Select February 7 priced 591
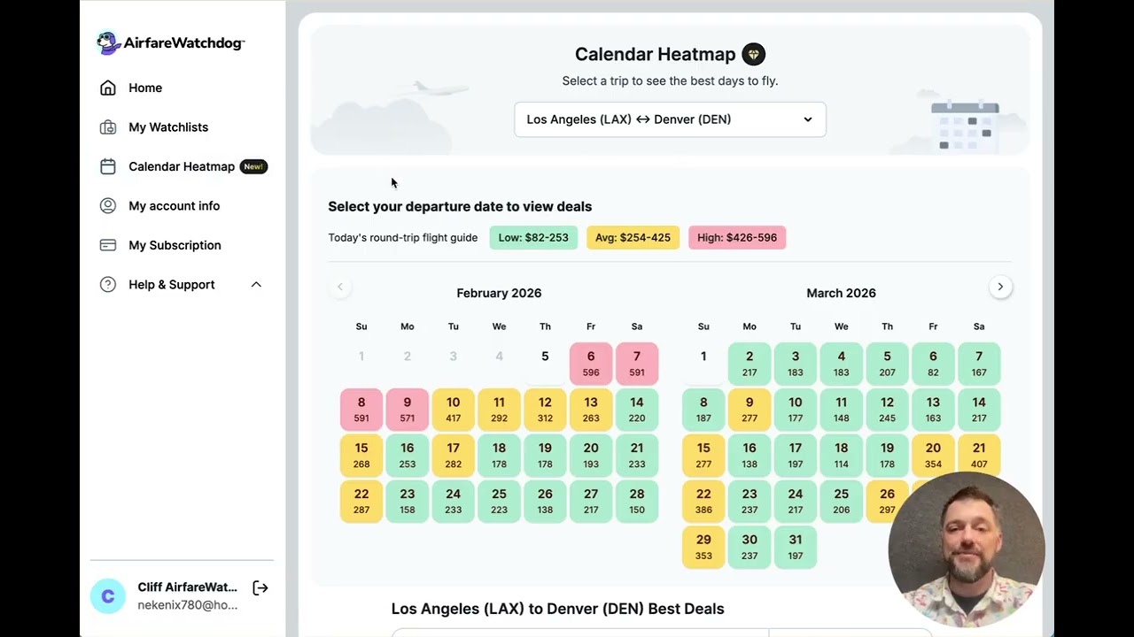This screenshot has width=1134, height=637. (637, 364)
